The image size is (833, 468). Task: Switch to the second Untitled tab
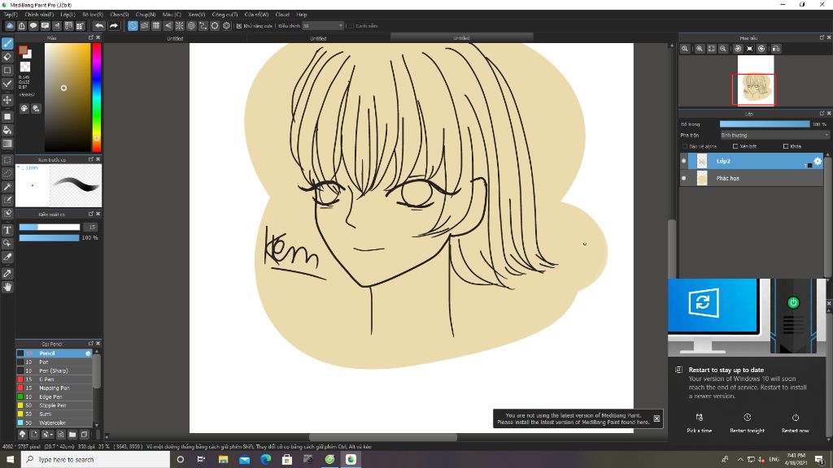(x=318, y=38)
